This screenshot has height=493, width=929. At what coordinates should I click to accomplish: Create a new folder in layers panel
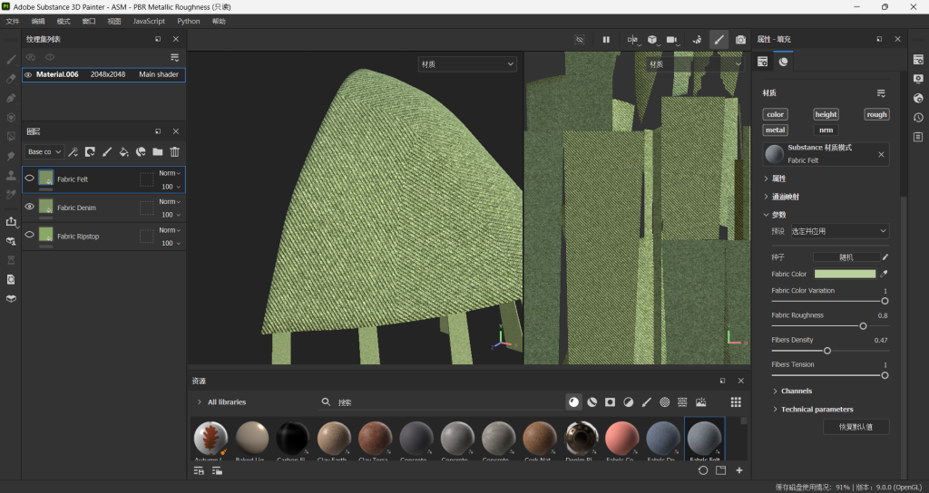click(158, 152)
